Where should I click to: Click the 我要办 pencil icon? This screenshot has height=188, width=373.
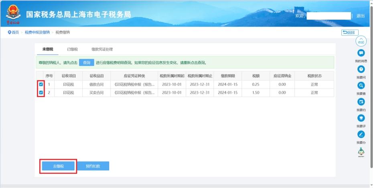(361, 134)
